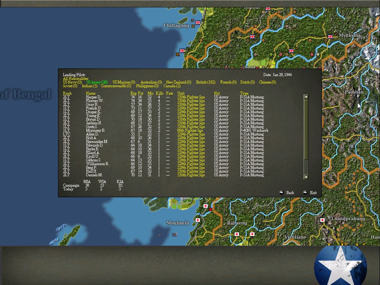Sort list by Fate column header
The width and height of the screenshot is (380, 285).
tap(170, 93)
